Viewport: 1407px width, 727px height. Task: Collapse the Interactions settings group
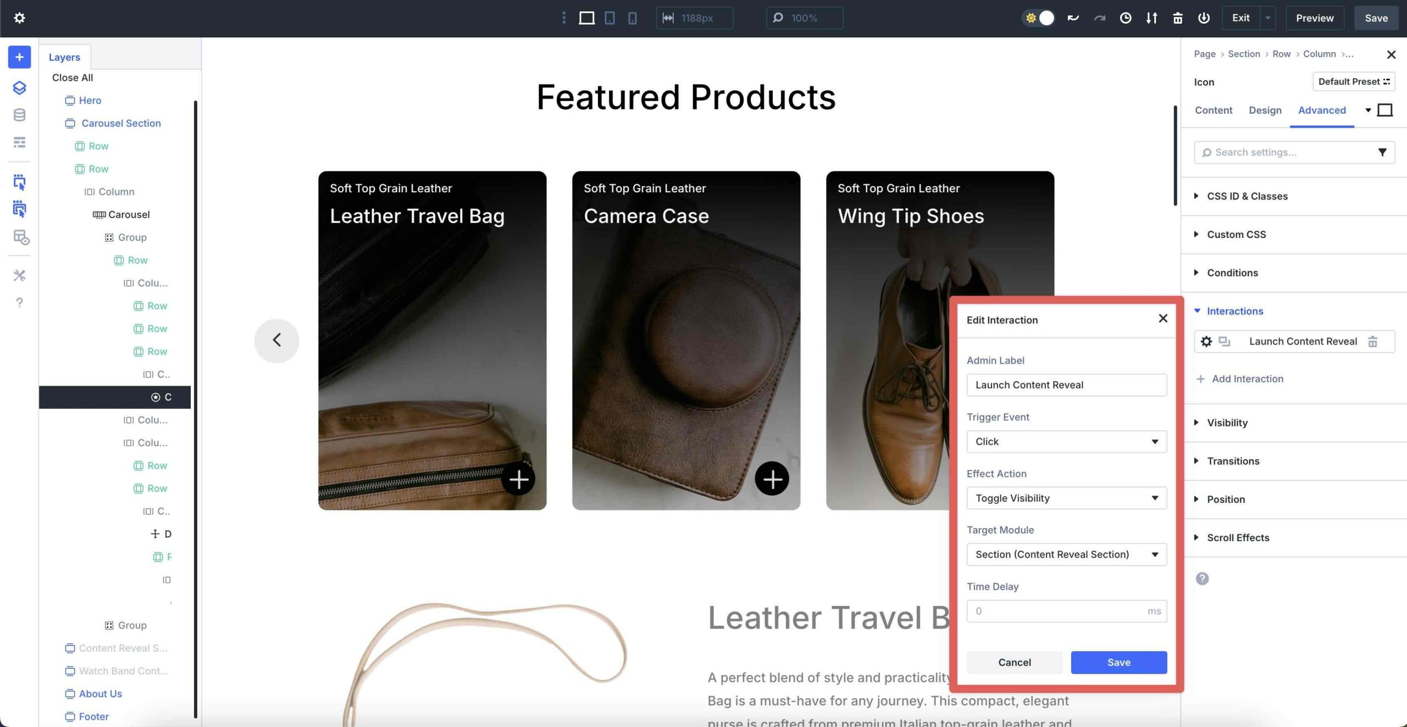[1234, 311]
